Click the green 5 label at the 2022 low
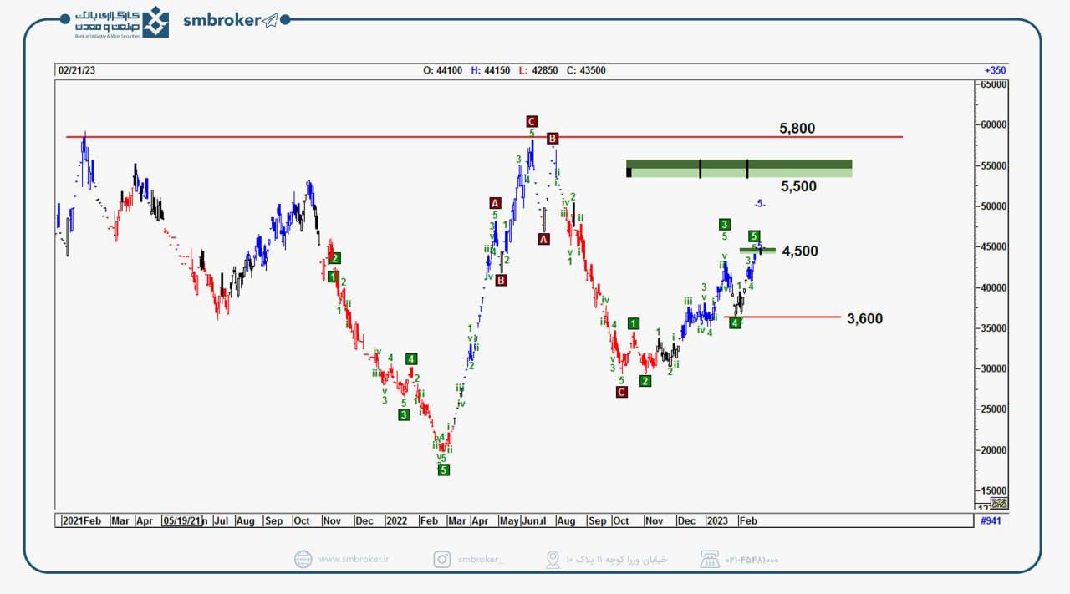 click(444, 470)
